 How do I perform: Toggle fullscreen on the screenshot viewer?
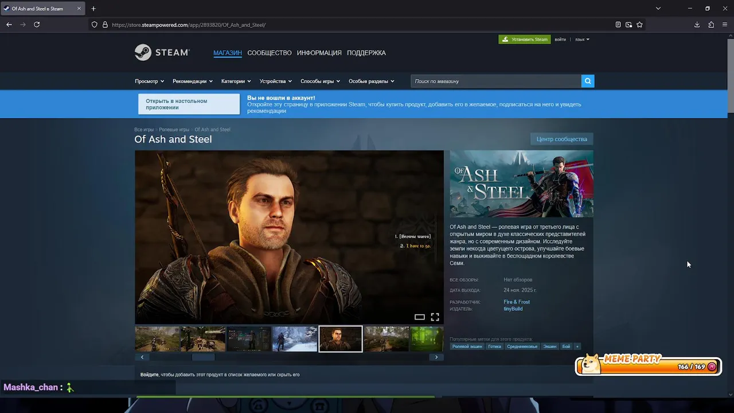coord(435,317)
